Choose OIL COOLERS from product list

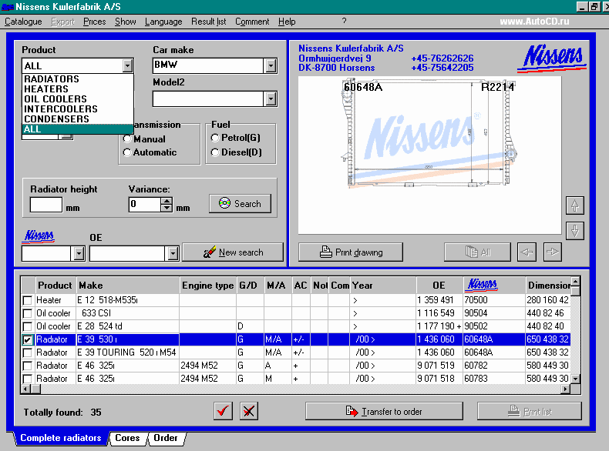[78, 99]
